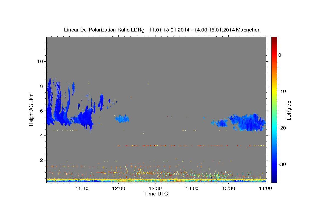Click the dark red top of the colorbar
Screen dimensions: 329x219
[274, 39]
